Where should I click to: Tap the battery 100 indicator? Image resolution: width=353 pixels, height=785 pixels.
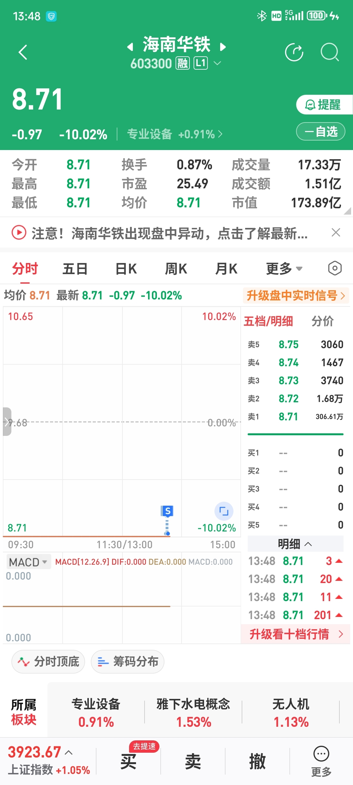(317, 16)
